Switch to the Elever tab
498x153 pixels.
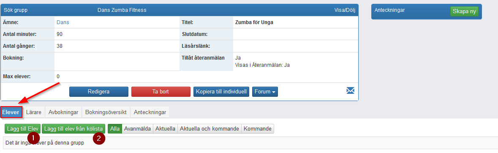[x=11, y=112]
